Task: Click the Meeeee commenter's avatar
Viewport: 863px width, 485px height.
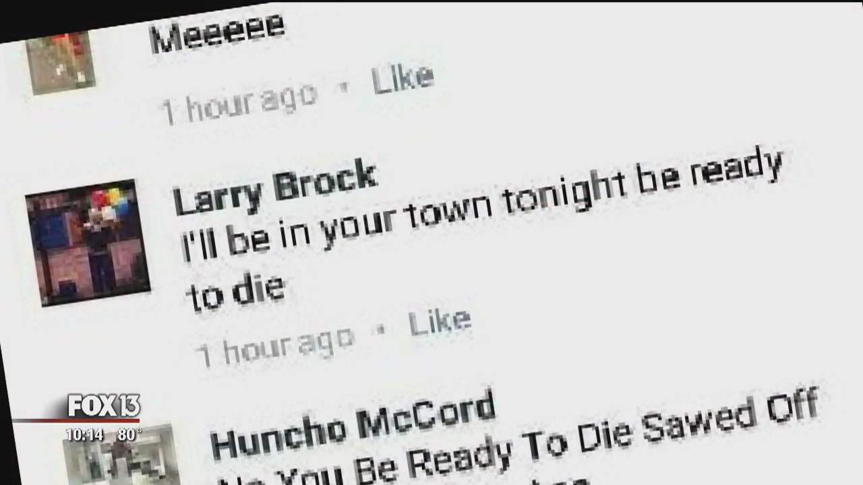Action: [x=61, y=61]
